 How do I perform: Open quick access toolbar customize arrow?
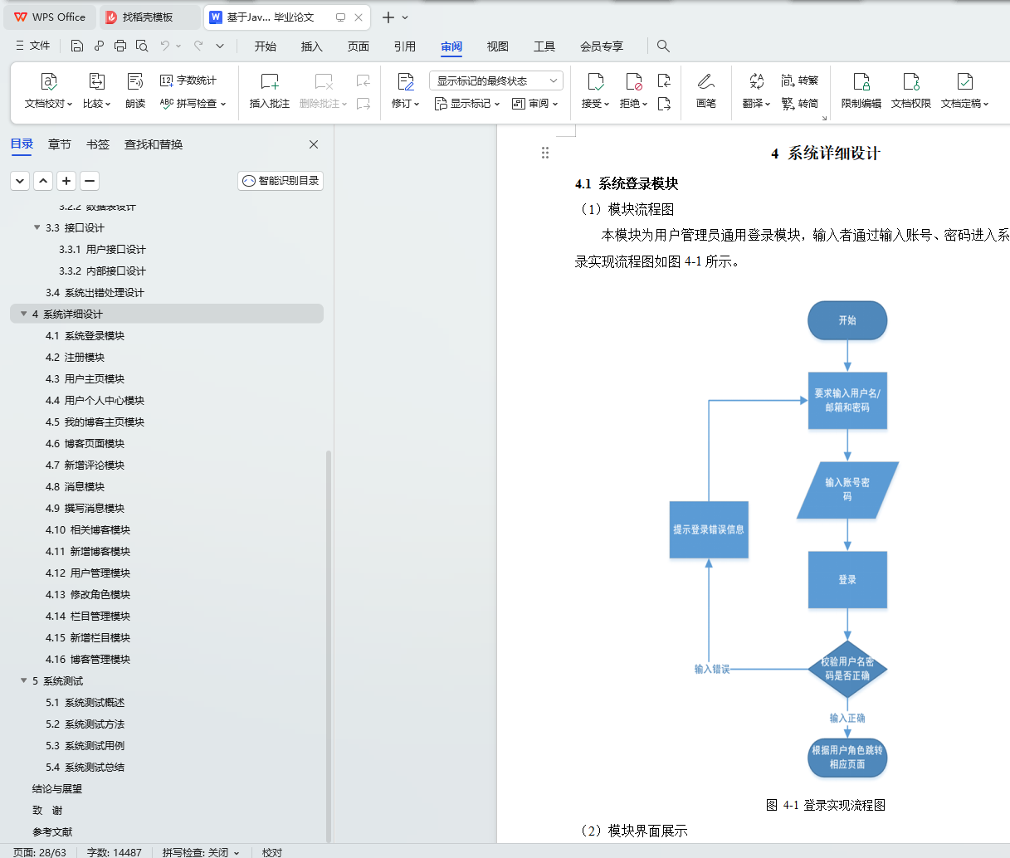point(220,46)
